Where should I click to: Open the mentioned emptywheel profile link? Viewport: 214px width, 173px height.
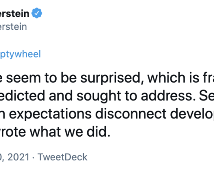click(x=20, y=54)
